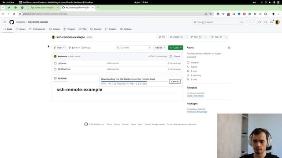
Task: Select the Code tab
Action: tap(8, 29)
